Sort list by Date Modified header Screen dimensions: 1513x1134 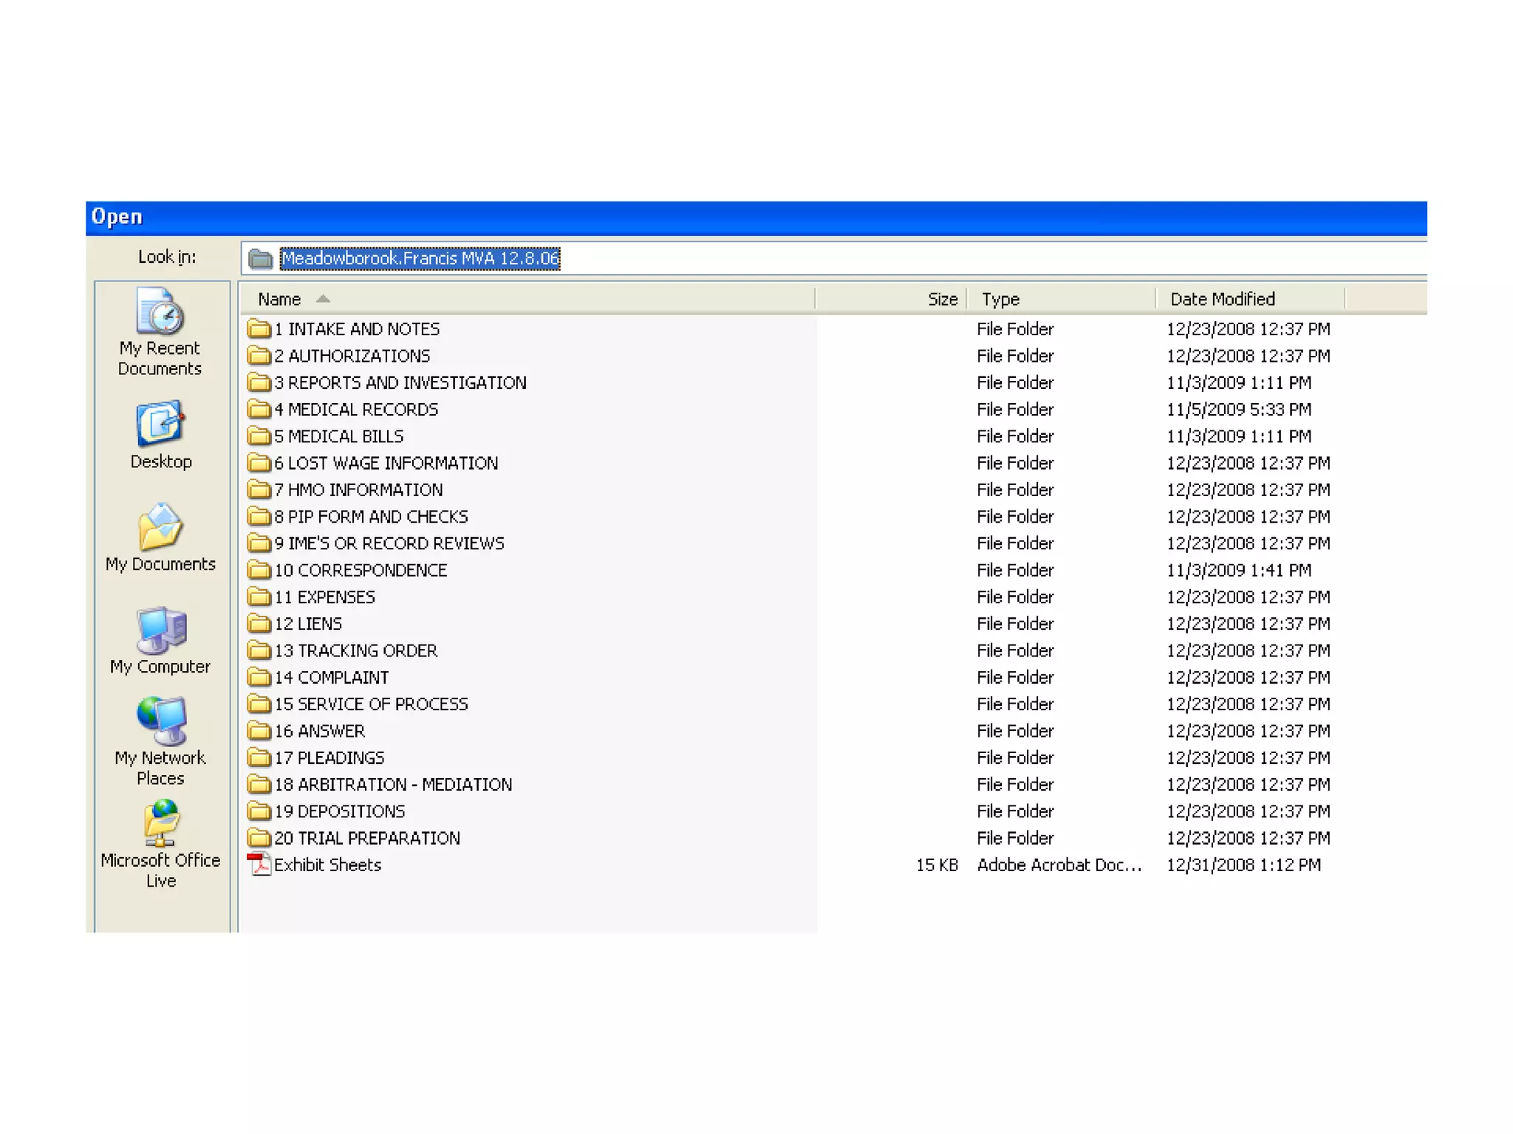pyautogui.click(x=1222, y=299)
